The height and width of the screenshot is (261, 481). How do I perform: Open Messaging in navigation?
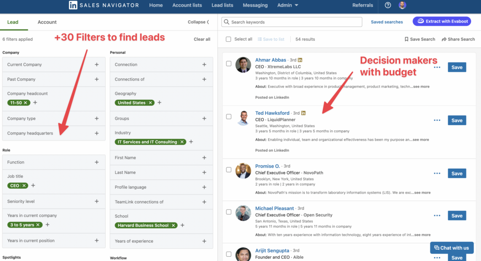[255, 5]
